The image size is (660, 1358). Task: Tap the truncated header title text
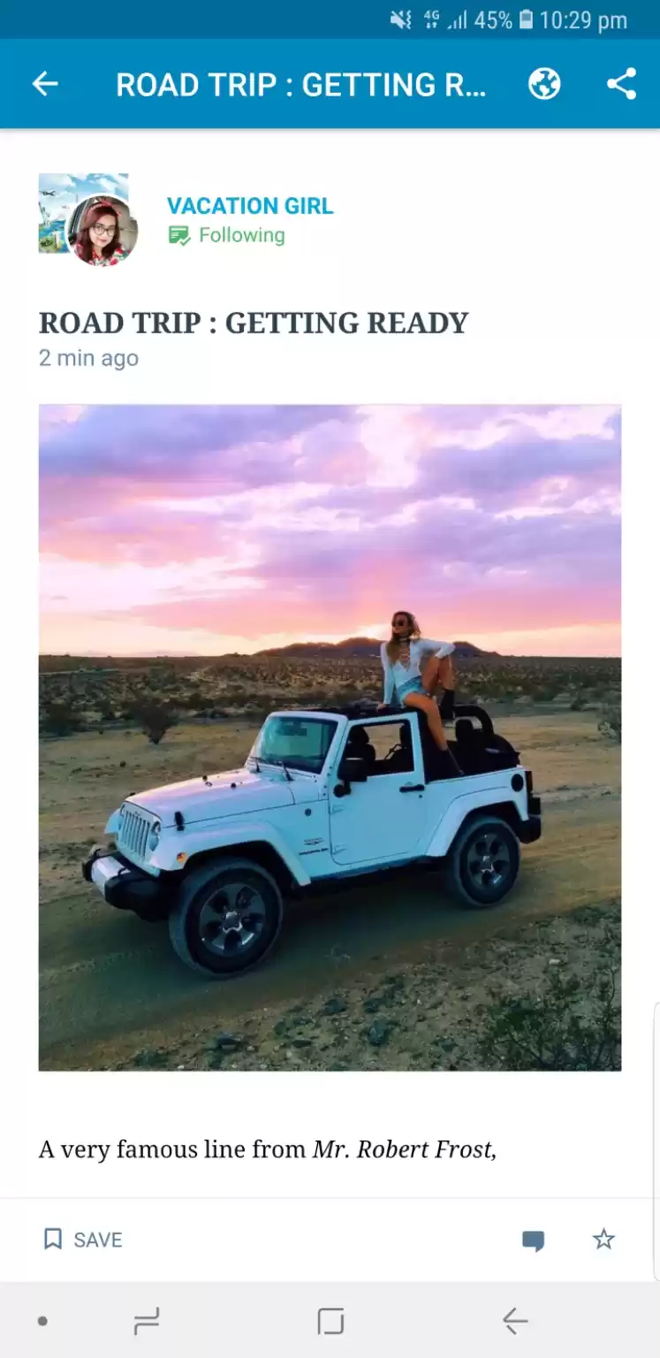(301, 85)
